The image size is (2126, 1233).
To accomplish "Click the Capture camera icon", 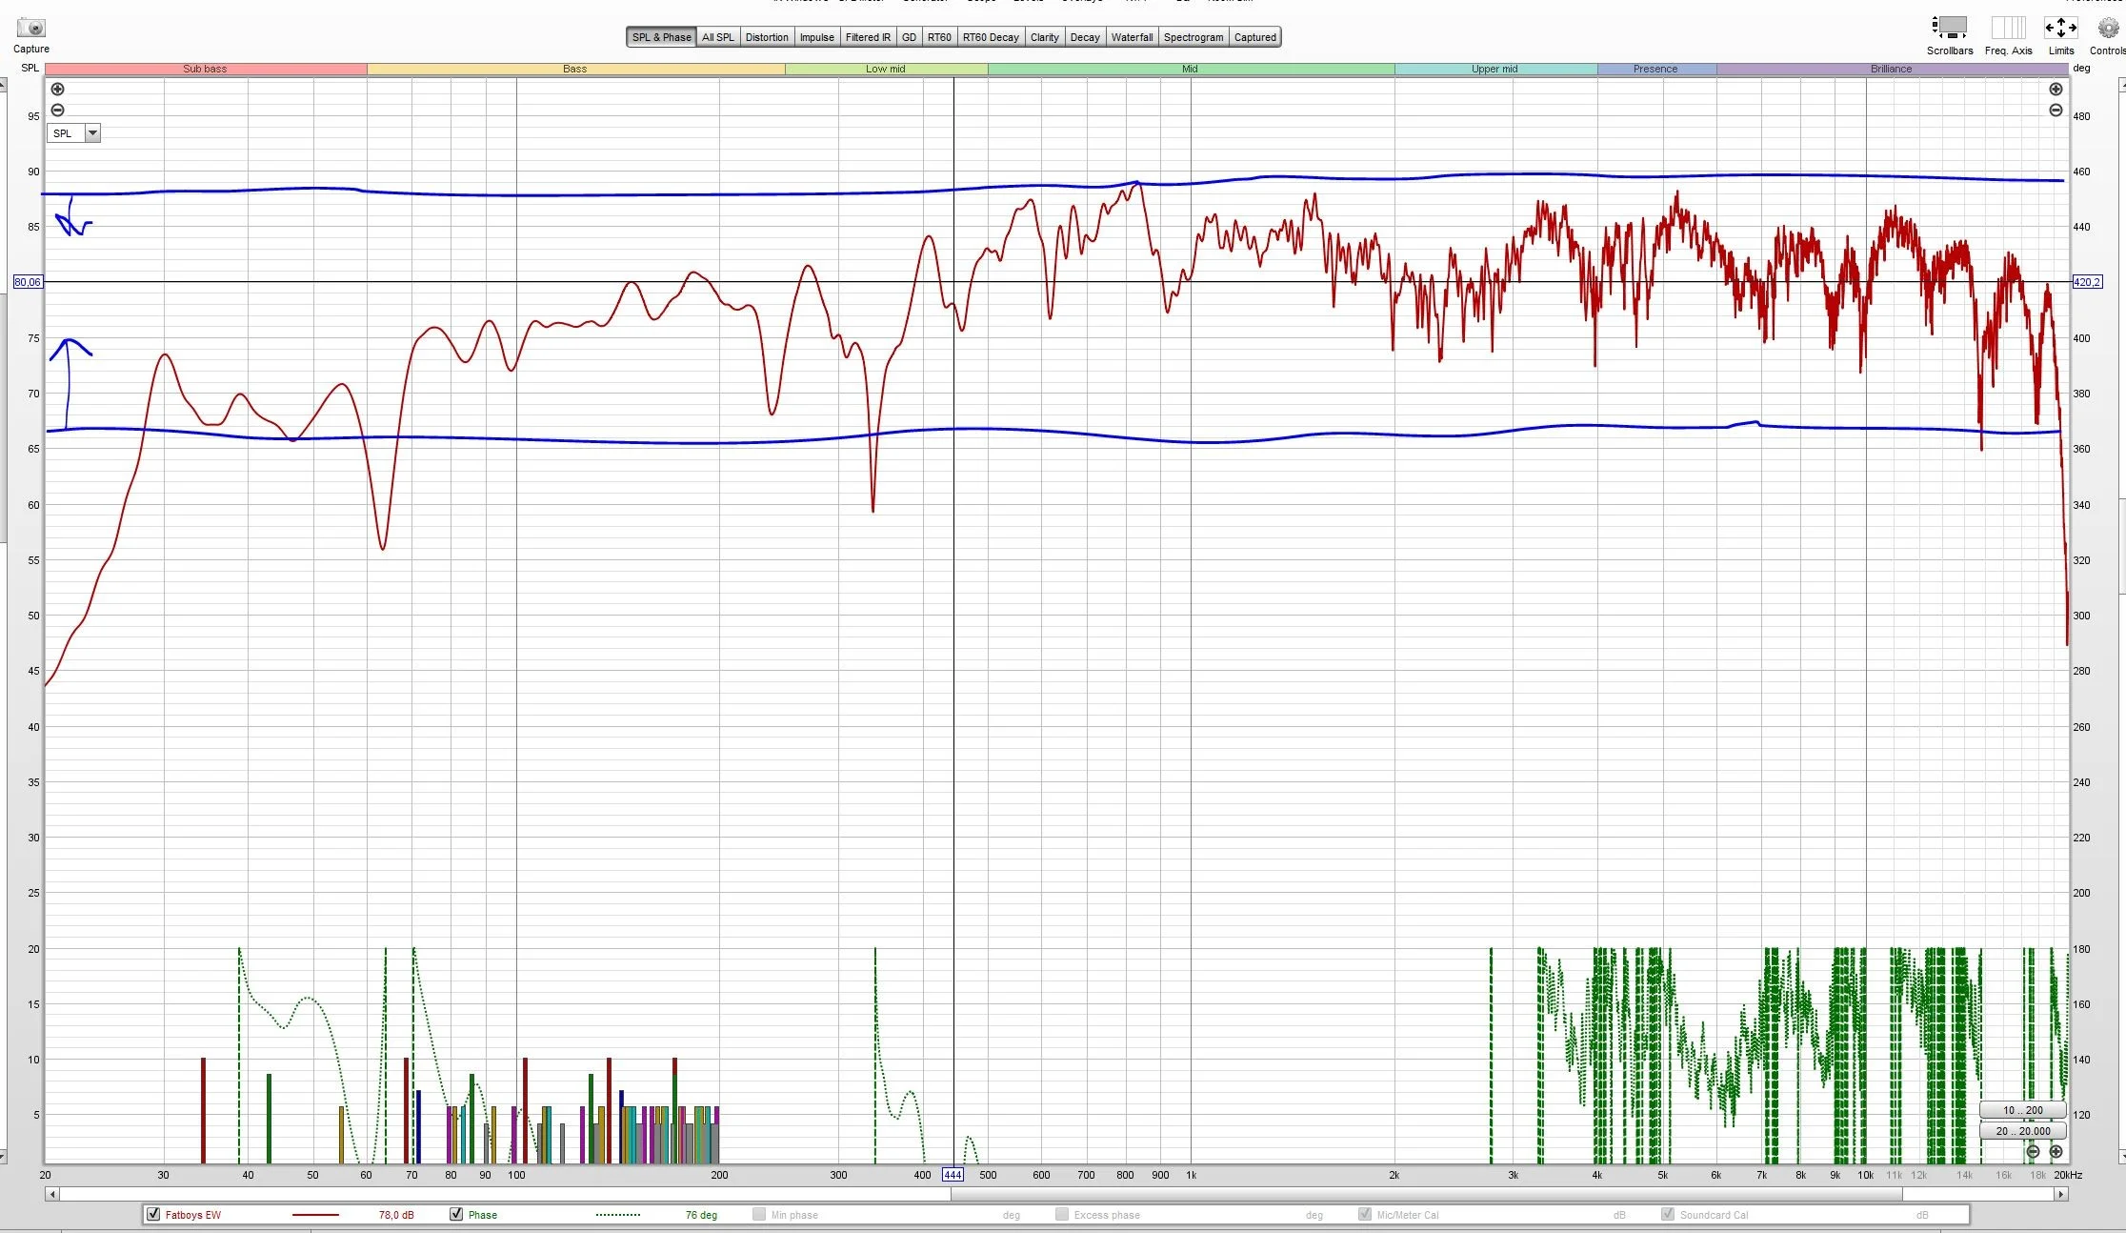I will pos(31,29).
